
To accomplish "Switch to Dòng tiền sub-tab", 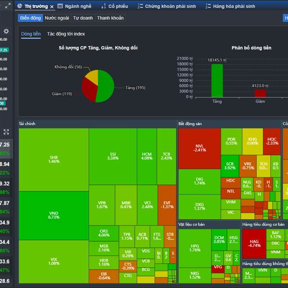I will [31, 34].
